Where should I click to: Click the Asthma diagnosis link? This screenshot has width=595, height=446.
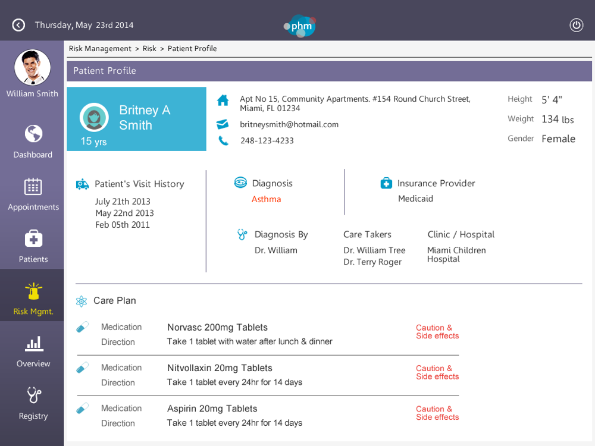[266, 199]
